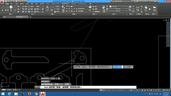Select the Arc (弧) tool
This screenshot has height=96, width=171.
point(15,8)
